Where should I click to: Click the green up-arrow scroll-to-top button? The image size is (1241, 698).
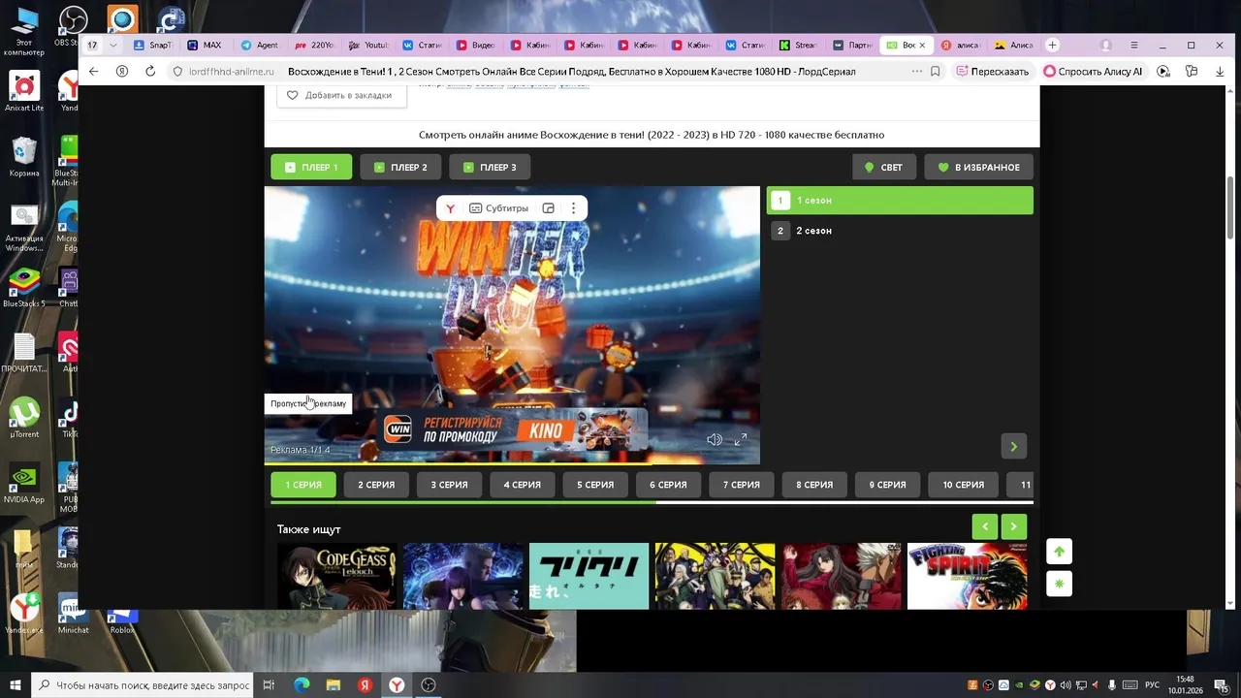point(1059,552)
